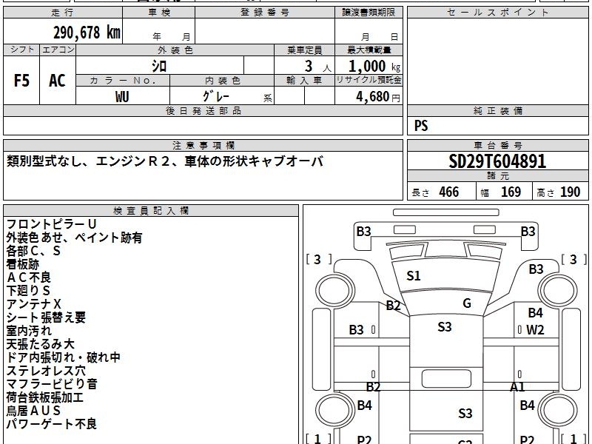Select the G mark on the diagram

point(467,303)
